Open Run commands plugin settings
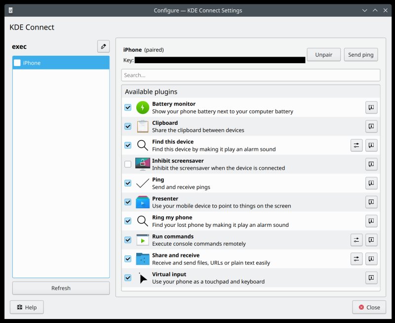 point(356,240)
